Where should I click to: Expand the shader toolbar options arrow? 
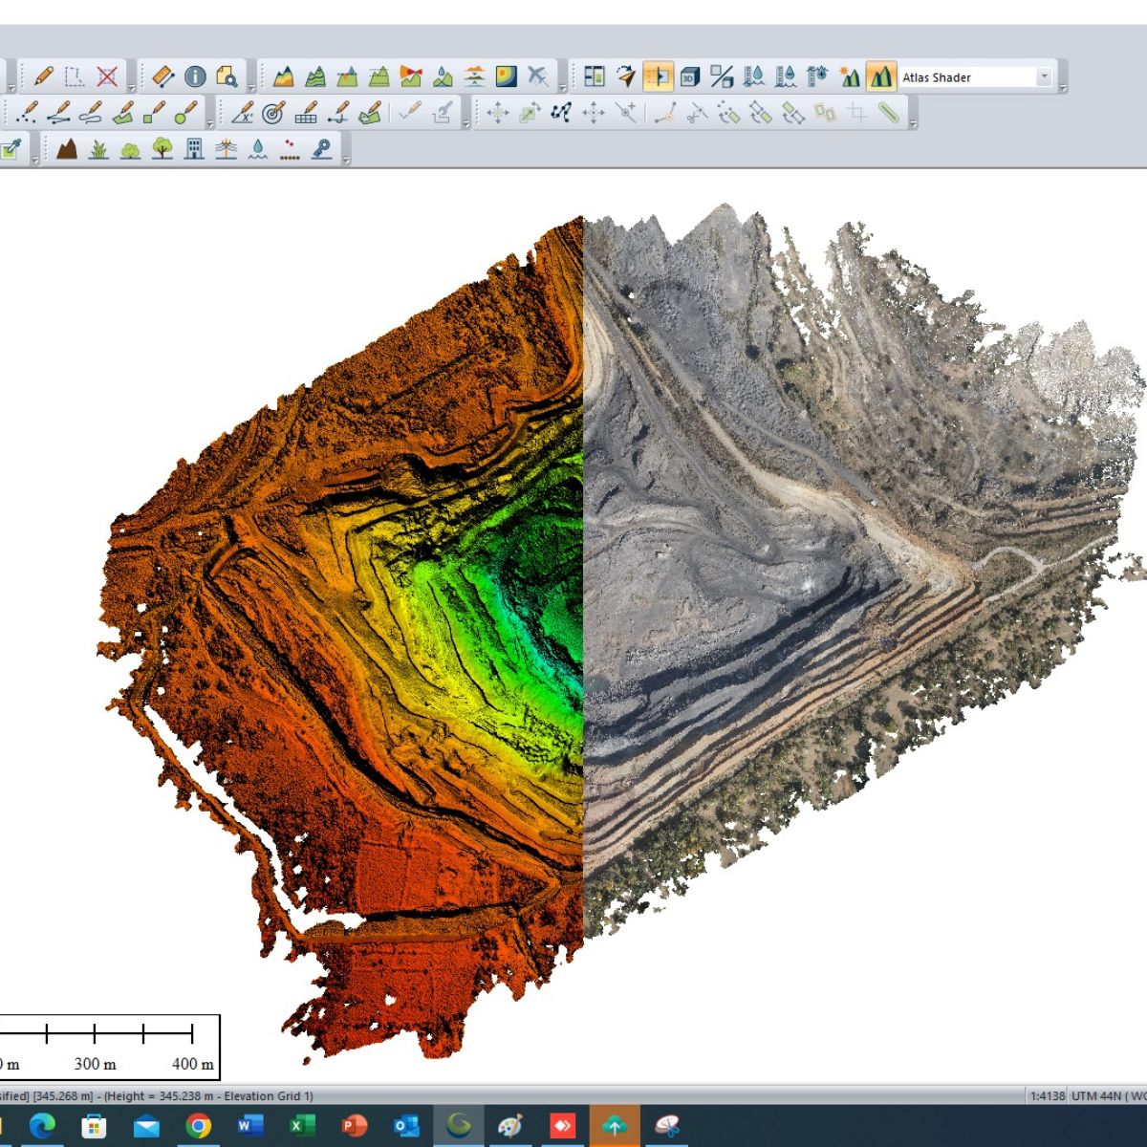[x=1063, y=88]
